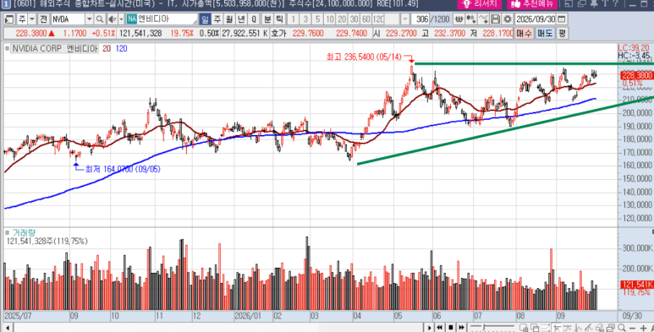
Task: Click the 120 moving average legend label
Action: (121, 49)
